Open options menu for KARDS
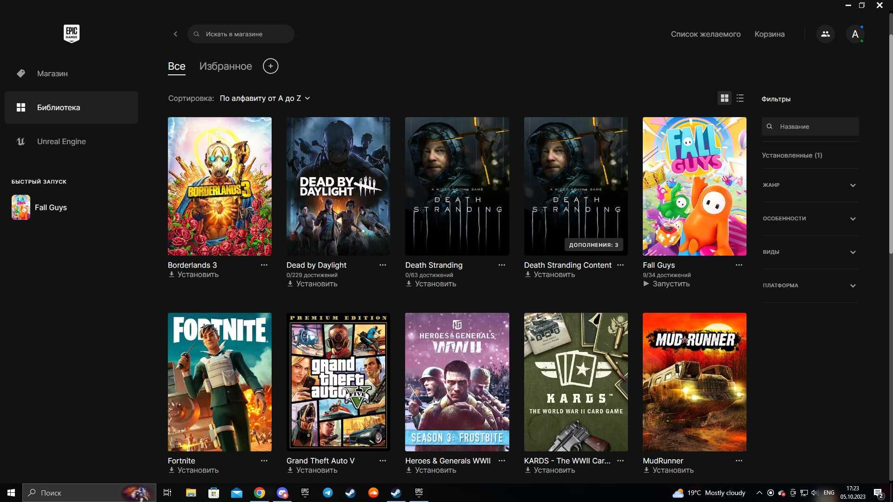Screen dimensions: 893x502 [620, 461]
